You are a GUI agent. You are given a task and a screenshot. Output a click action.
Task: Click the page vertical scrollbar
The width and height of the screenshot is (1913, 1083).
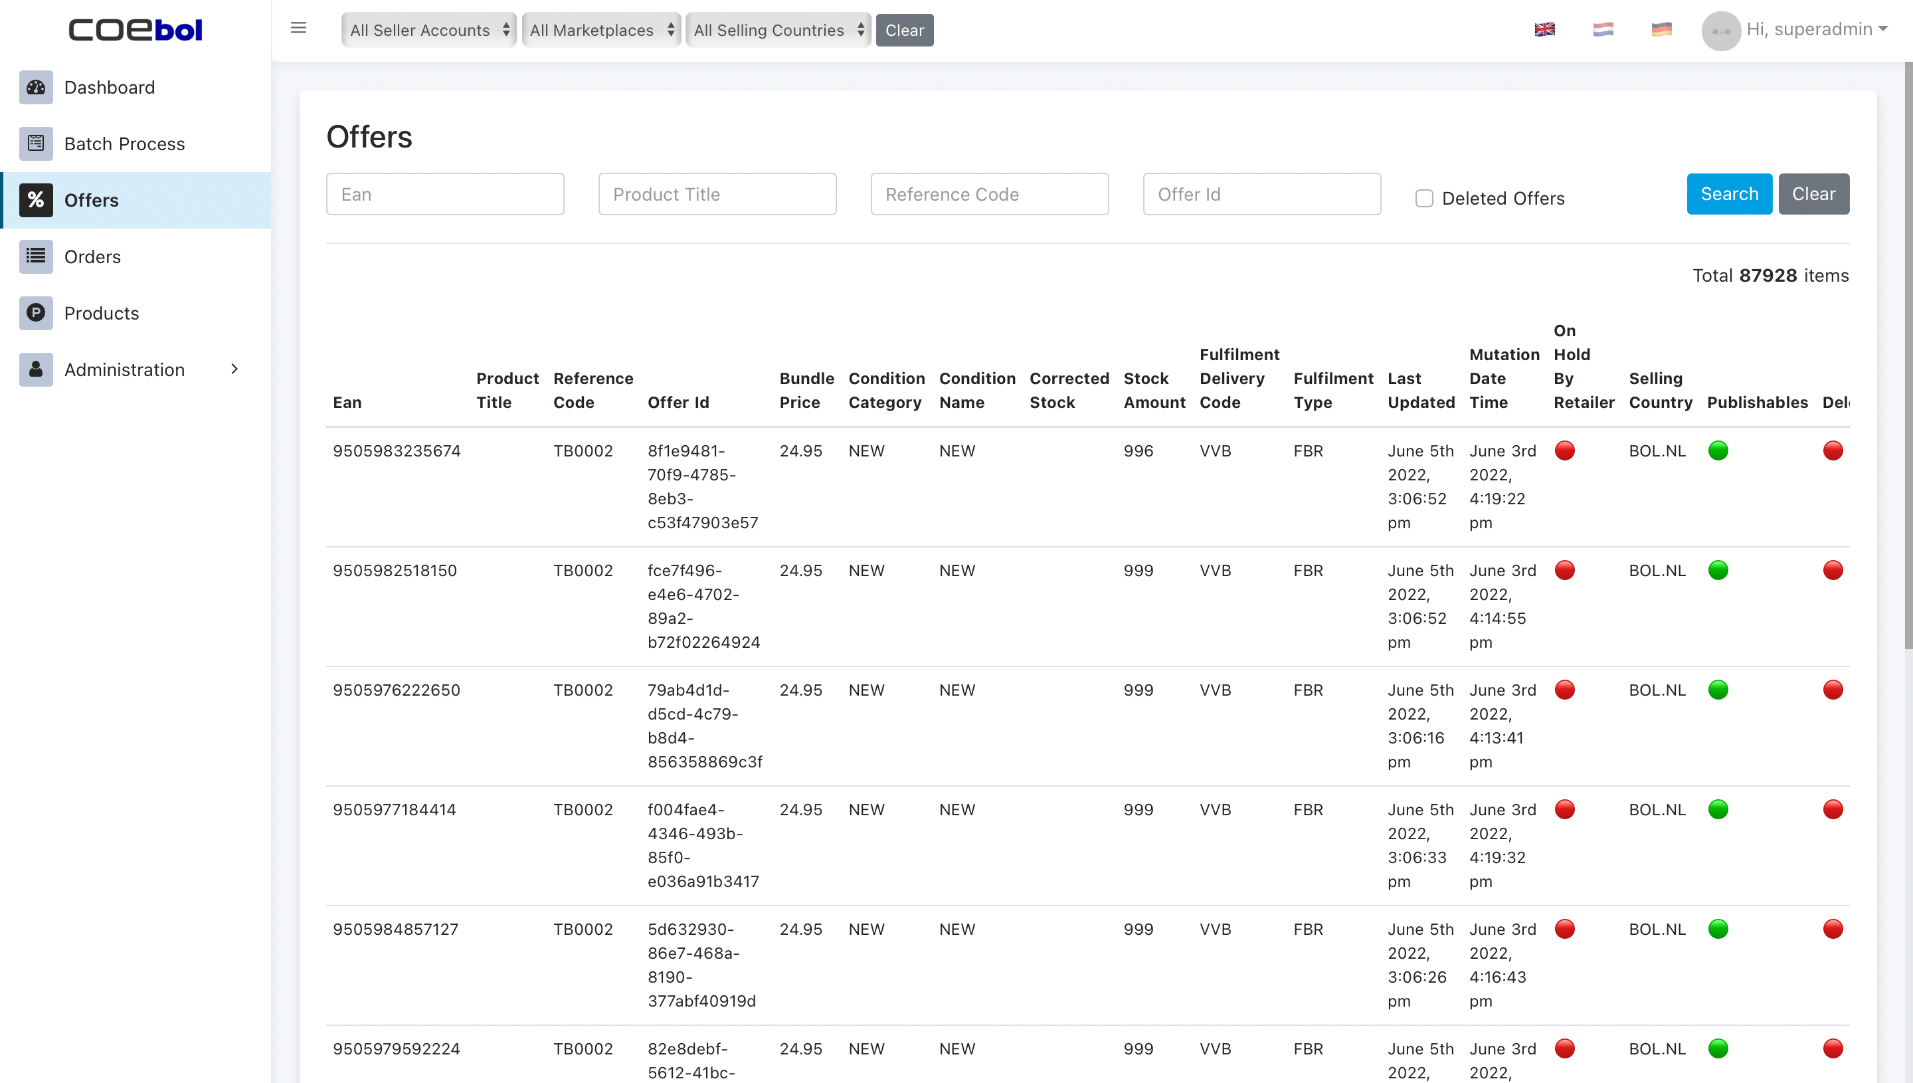click(x=1908, y=355)
